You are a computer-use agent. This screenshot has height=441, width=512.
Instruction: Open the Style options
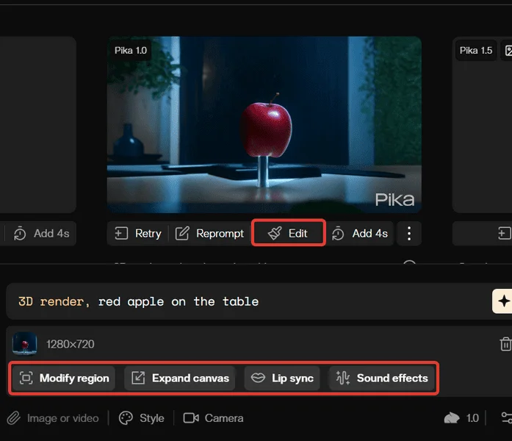[x=142, y=418]
